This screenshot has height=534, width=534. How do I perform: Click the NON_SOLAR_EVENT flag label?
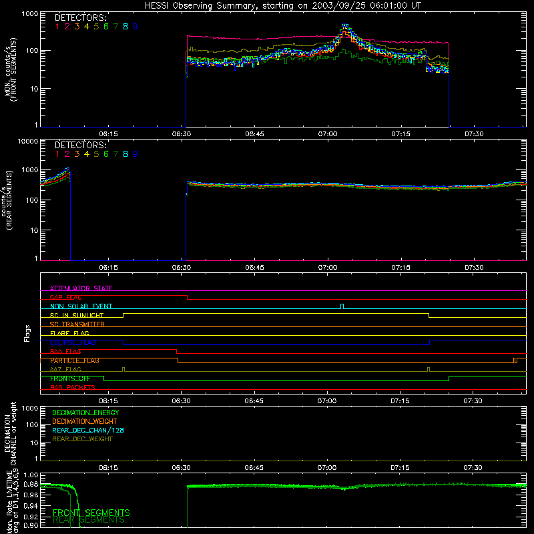(81, 306)
